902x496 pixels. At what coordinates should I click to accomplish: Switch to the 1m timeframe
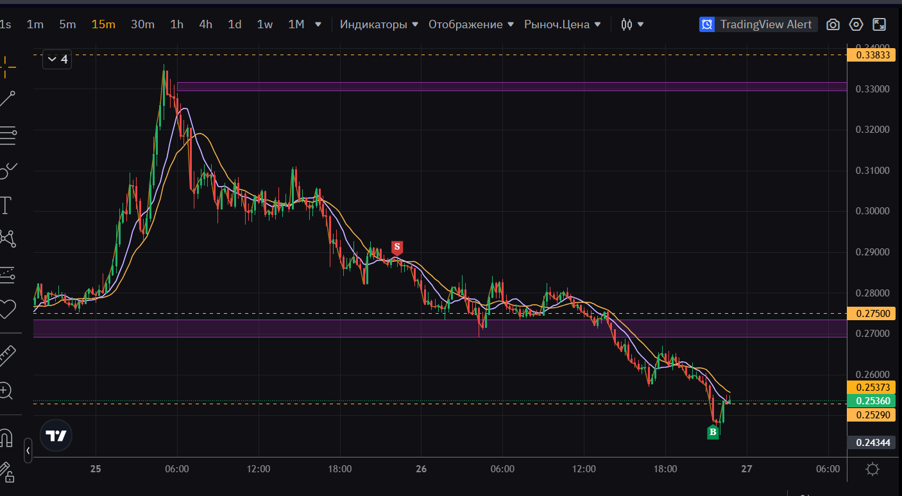click(x=35, y=24)
